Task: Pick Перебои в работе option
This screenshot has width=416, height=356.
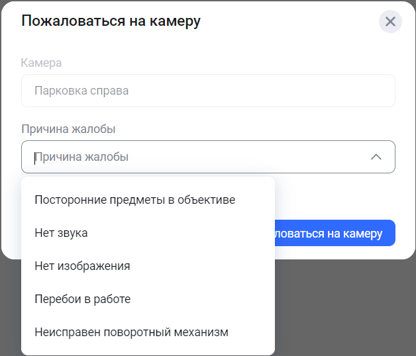Action: pos(82,299)
